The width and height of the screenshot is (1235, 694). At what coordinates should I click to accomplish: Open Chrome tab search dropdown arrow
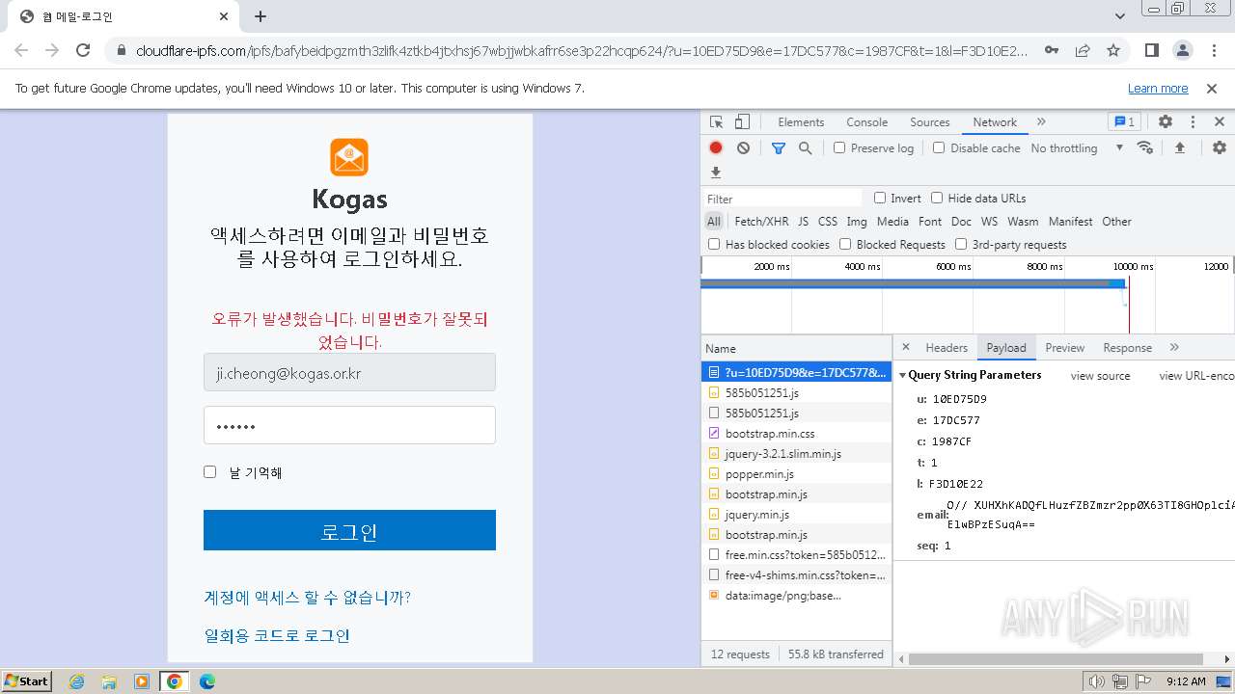coord(1120,16)
